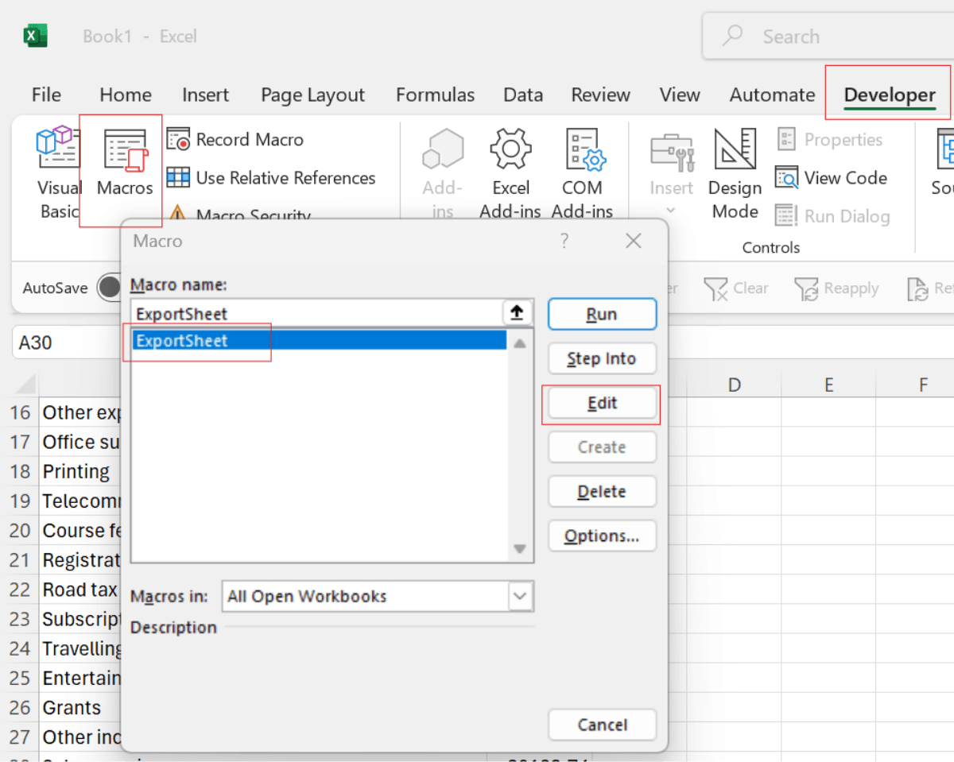Image resolution: width=954 pixels, height=762 pixels.
Task: Switch to the Formulas tab
Action: point(435,95)
